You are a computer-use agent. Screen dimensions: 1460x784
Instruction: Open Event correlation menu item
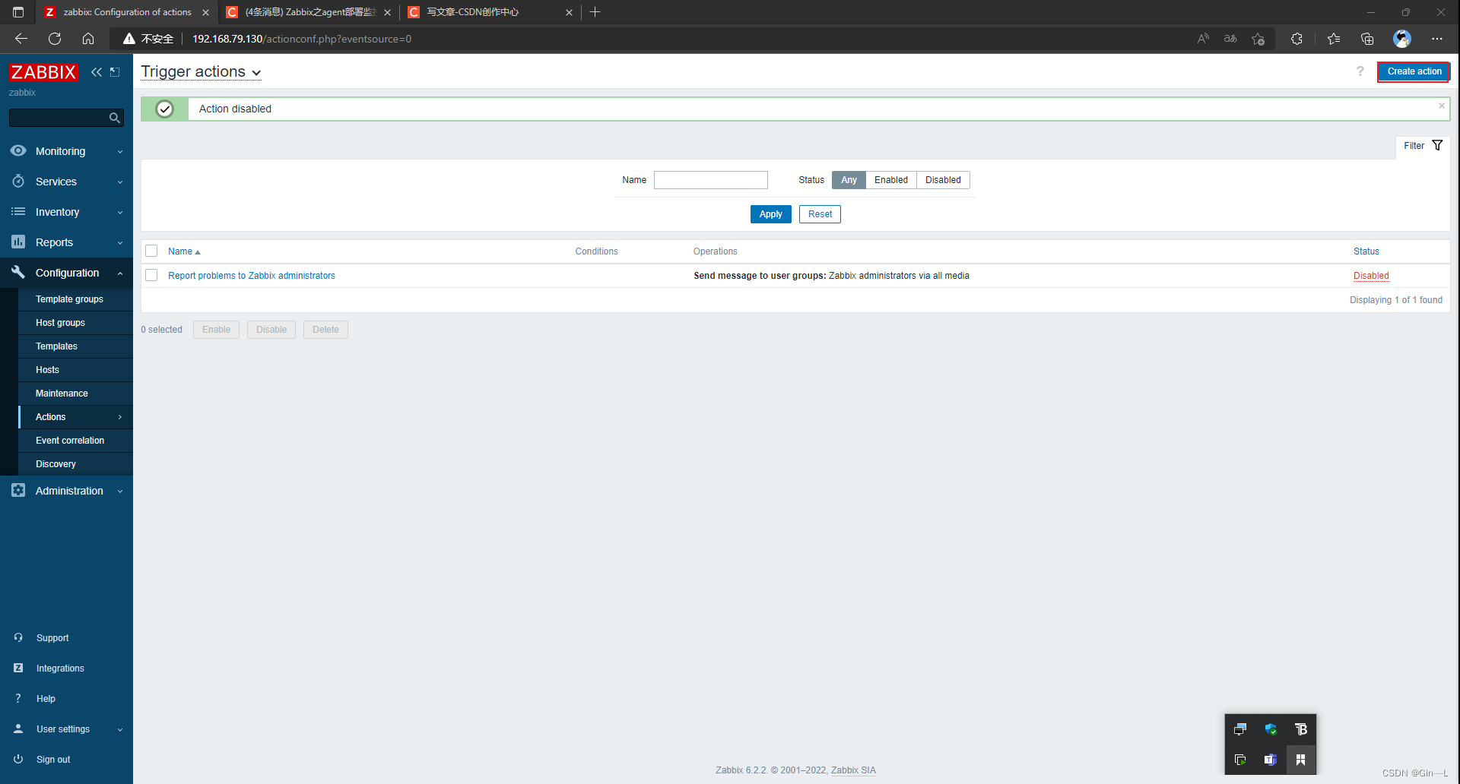tap(70, 441)
